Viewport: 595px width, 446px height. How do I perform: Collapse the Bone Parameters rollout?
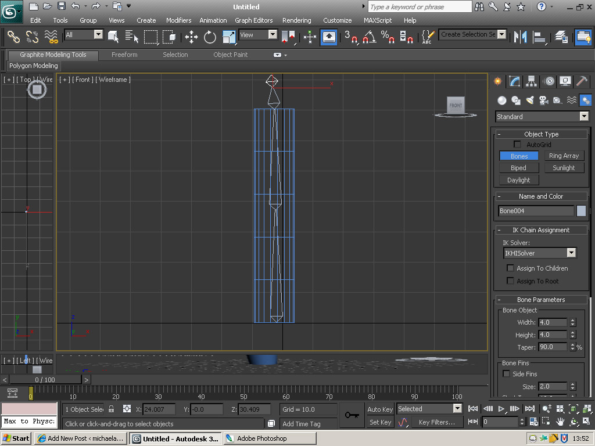tap(499, 300)
